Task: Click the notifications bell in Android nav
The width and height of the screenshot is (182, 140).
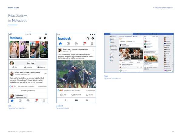Action: tap(85, 44)
